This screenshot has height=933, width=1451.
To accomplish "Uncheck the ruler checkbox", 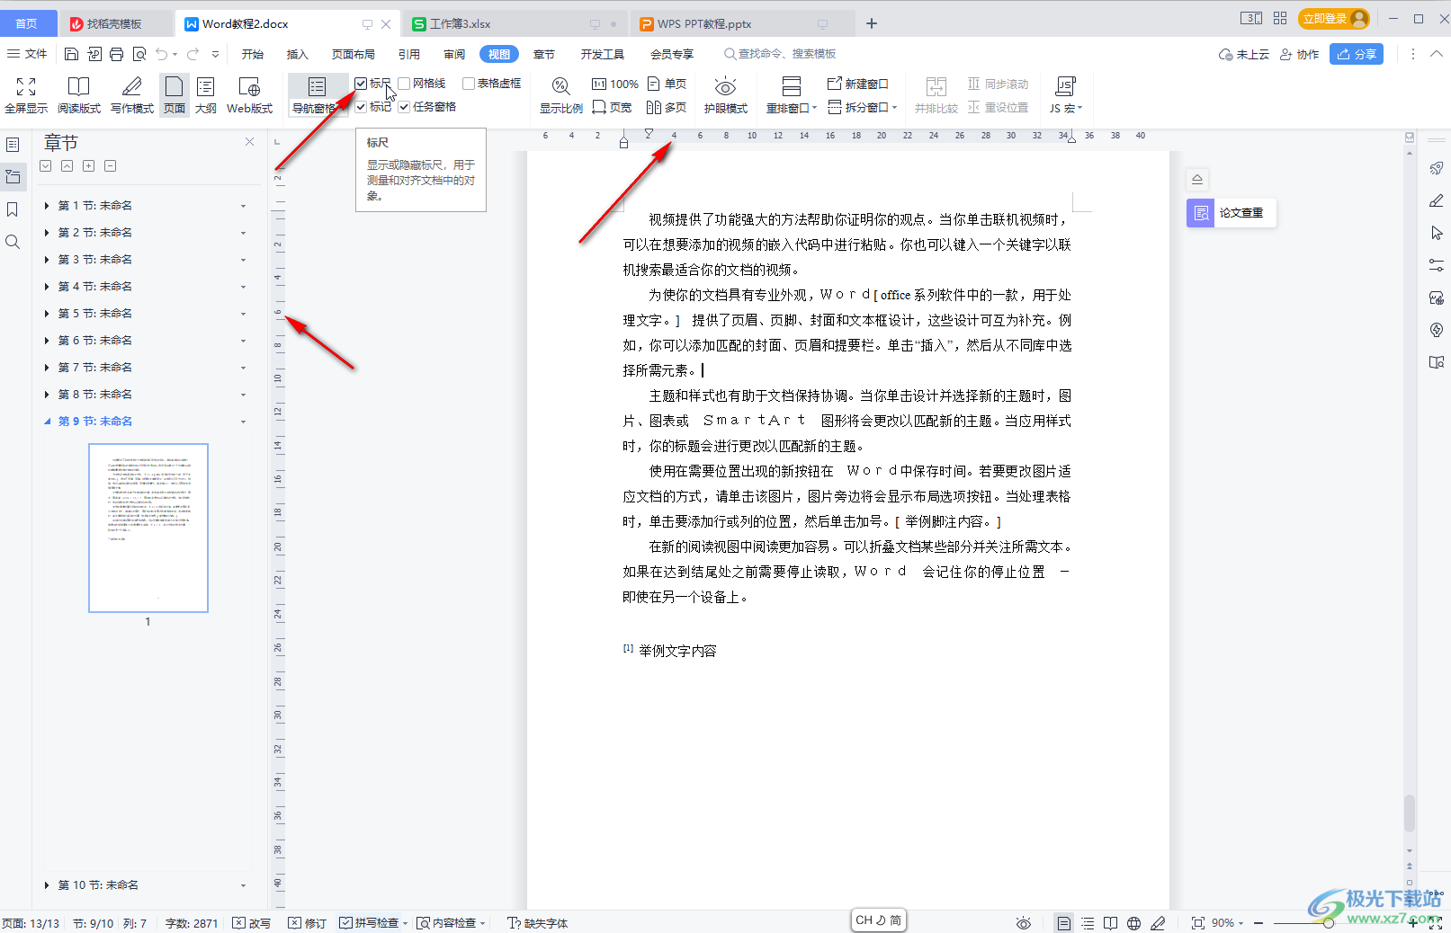I will [x=361, y=84].
